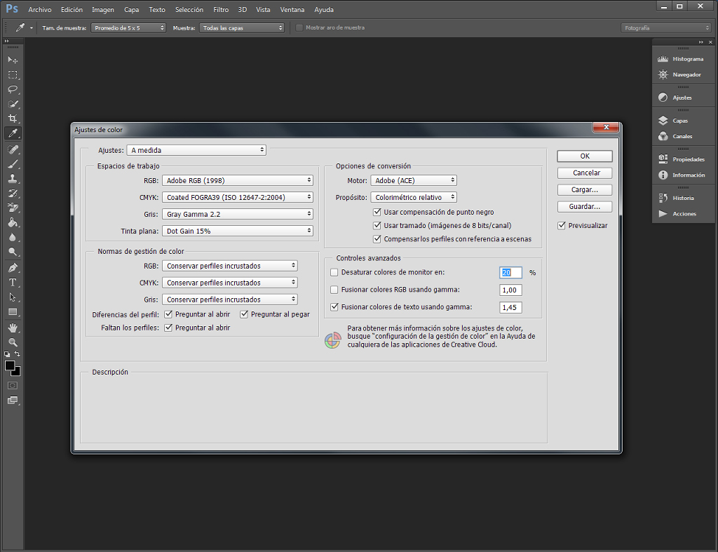718x552 pixels.
Task: Toggle Compensar los perfiles con referencia a escenas
Action: pos(377,239)
